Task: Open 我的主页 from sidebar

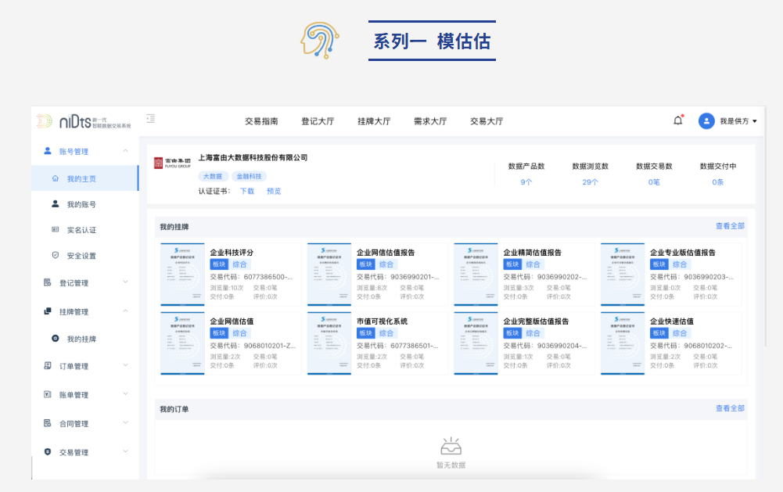Action: pyautogui.click(x=81, y=178)
